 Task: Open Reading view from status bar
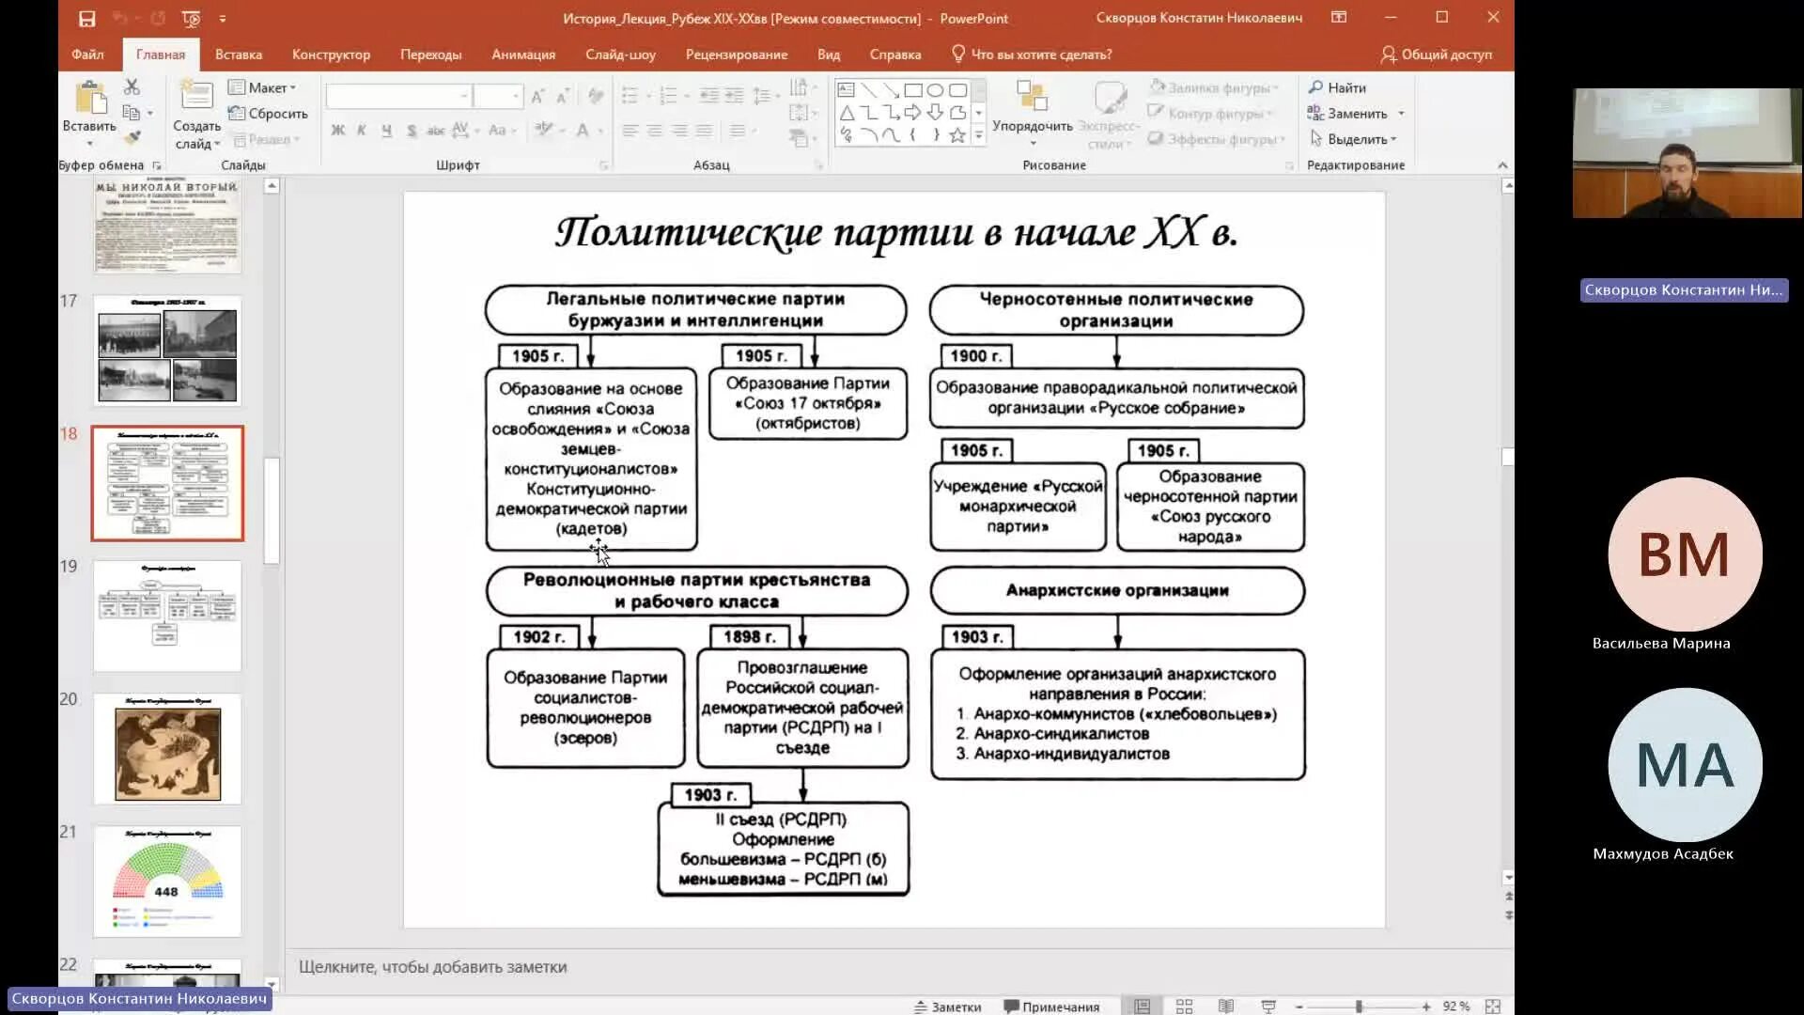(x=1226, y=1007)
